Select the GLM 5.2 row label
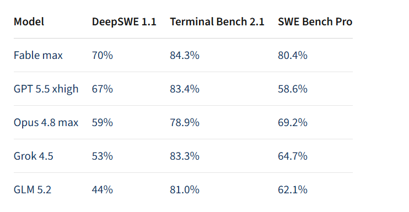The width and height of the screenshot is (409, 212). point(33,189)
